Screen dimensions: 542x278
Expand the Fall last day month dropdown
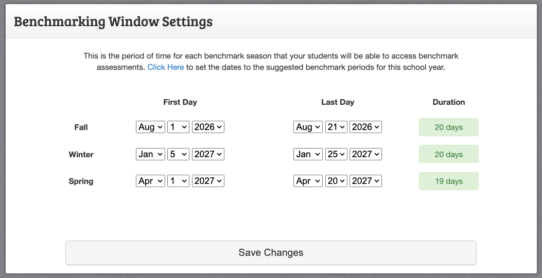(x=308, y=127)
